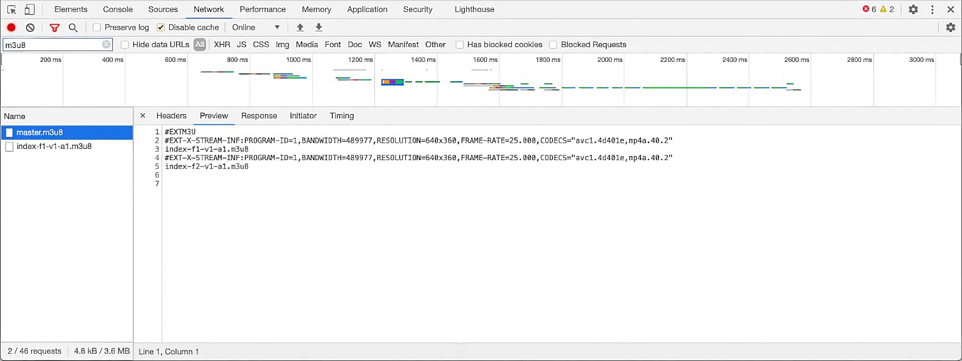Open the Console panel tab
Viewport: 962px width, 361px height.
click(x=118, y=9)
